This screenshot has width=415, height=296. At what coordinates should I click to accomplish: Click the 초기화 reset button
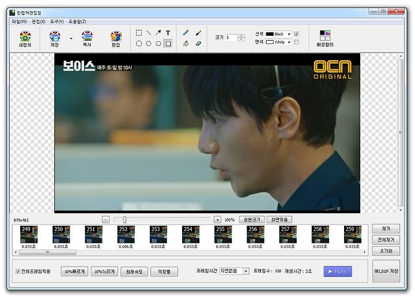(386, 251)
